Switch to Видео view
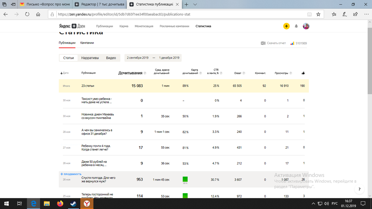The image size is (372, 209). click(x=111, y=58)
